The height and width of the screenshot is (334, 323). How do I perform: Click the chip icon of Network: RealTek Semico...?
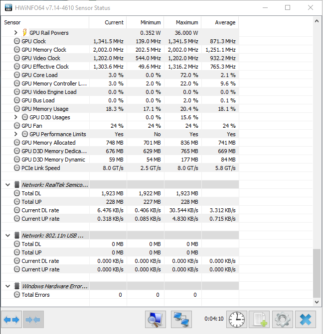(x=17, y=185)
